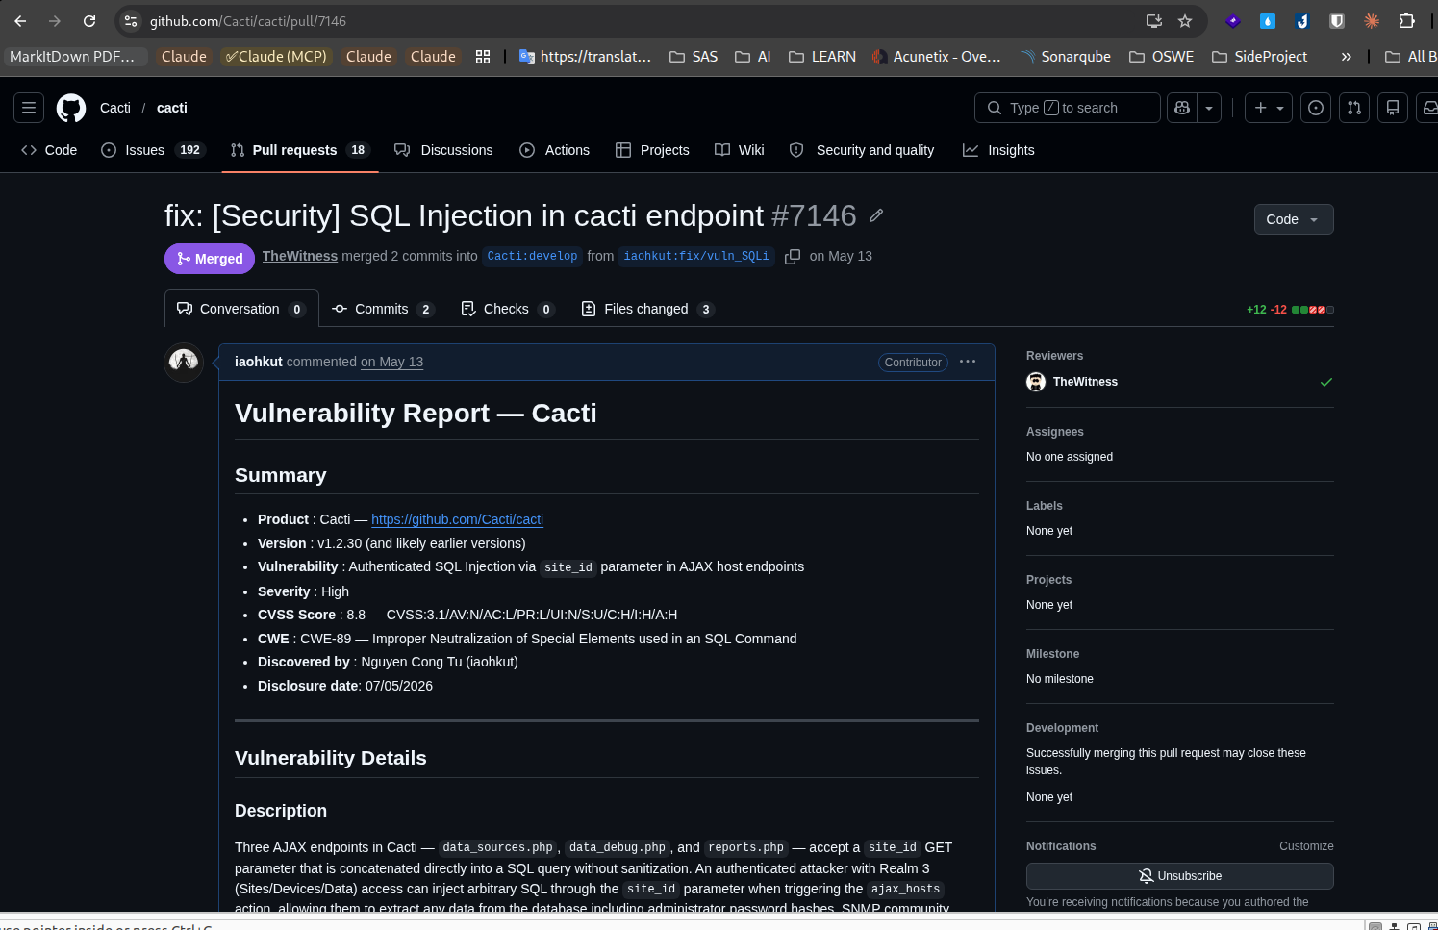Image resolution: width=1438 pixels, height=930 pixels.
Task: Open the notifications inbox icon
Action: click(x=1429, y=108)
